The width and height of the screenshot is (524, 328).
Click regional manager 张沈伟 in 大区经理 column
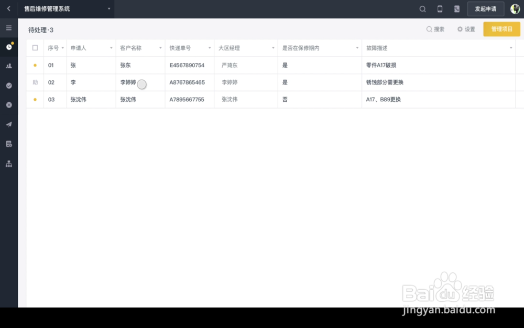[x=230, y=99]
